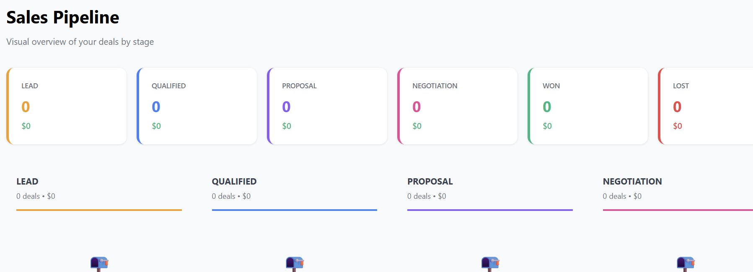Image resolution: width=753 pixels, height=272 pixels.
Task: Click the mailbox icon under Negotiation column
Action: coord(686,264)
